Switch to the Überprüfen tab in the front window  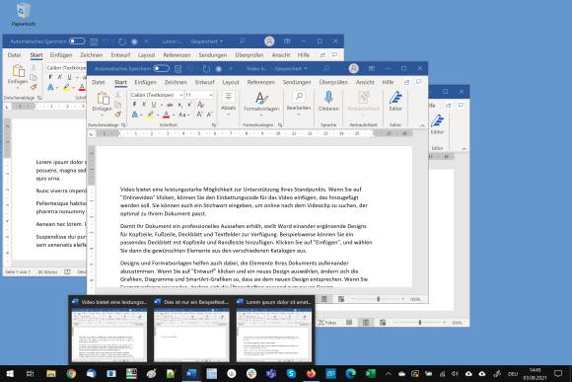pos(333,82)
